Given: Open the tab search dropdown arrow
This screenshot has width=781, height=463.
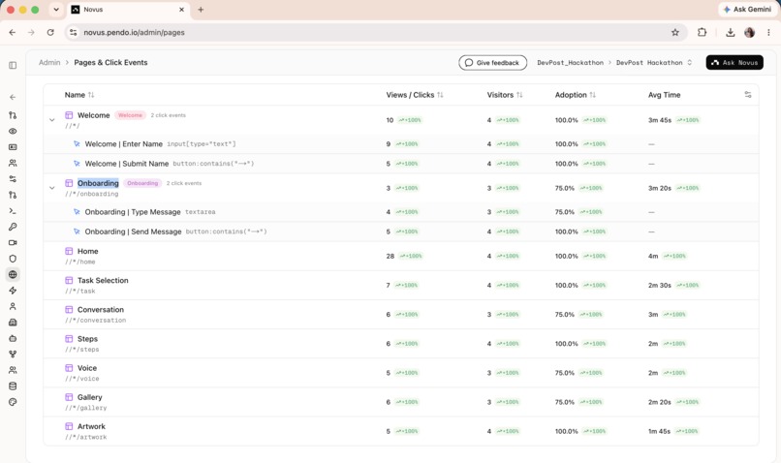Looking at the screenshot, I should point(56,10).
